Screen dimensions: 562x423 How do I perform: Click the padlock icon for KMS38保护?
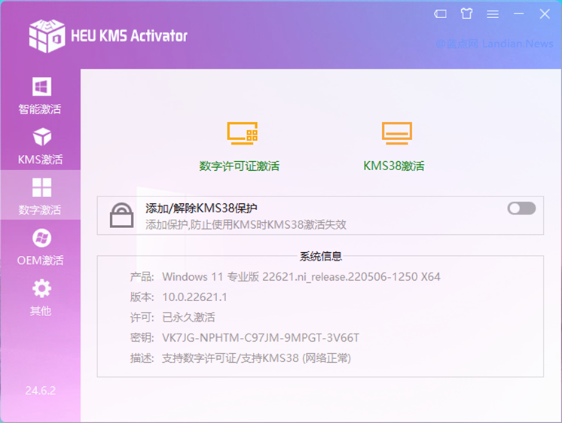[122, 215]
